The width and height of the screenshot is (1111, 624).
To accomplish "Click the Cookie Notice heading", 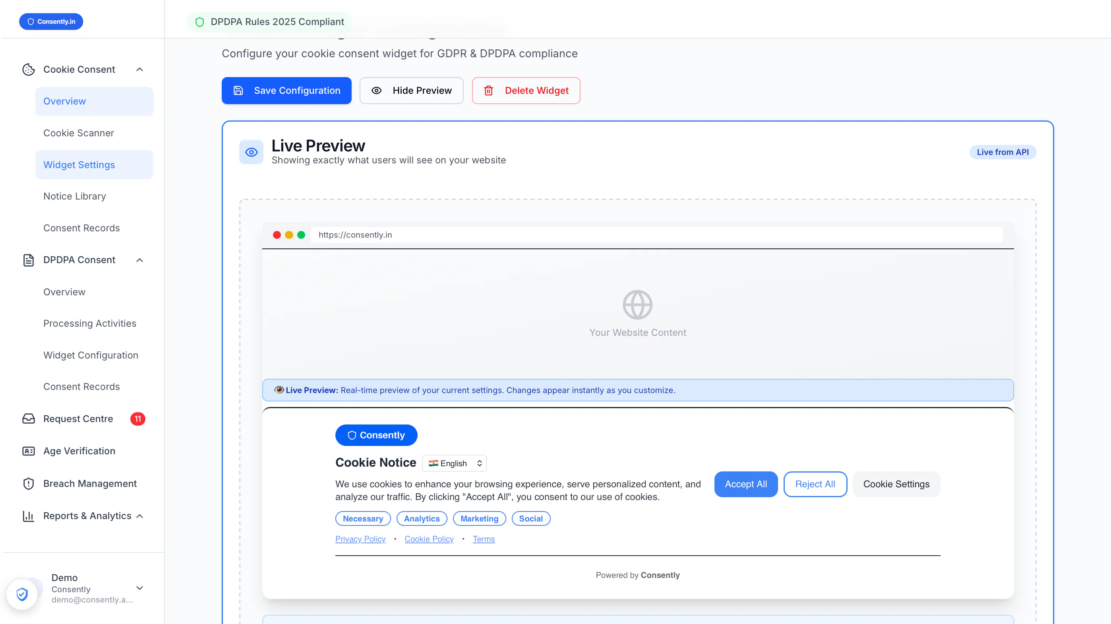I will [x=375, y=463].
